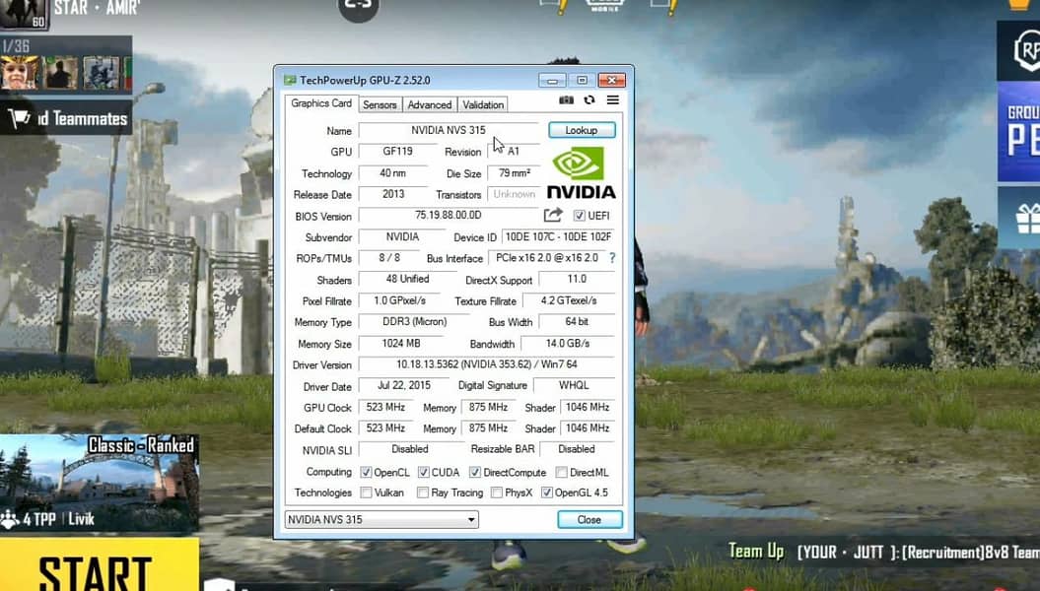Click the Resizable BAR Disabled value
The image size is (1040, 591).
coord(577,449)
